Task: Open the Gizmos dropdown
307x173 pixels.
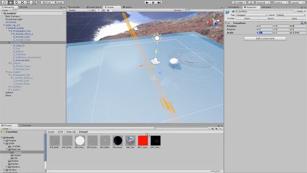Action: [x=178, y=10]
